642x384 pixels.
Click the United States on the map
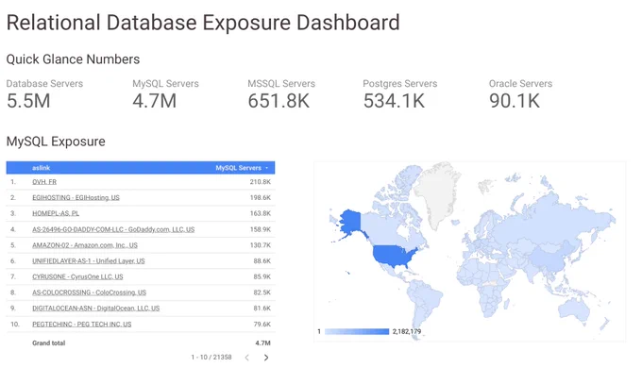(393, 256)
